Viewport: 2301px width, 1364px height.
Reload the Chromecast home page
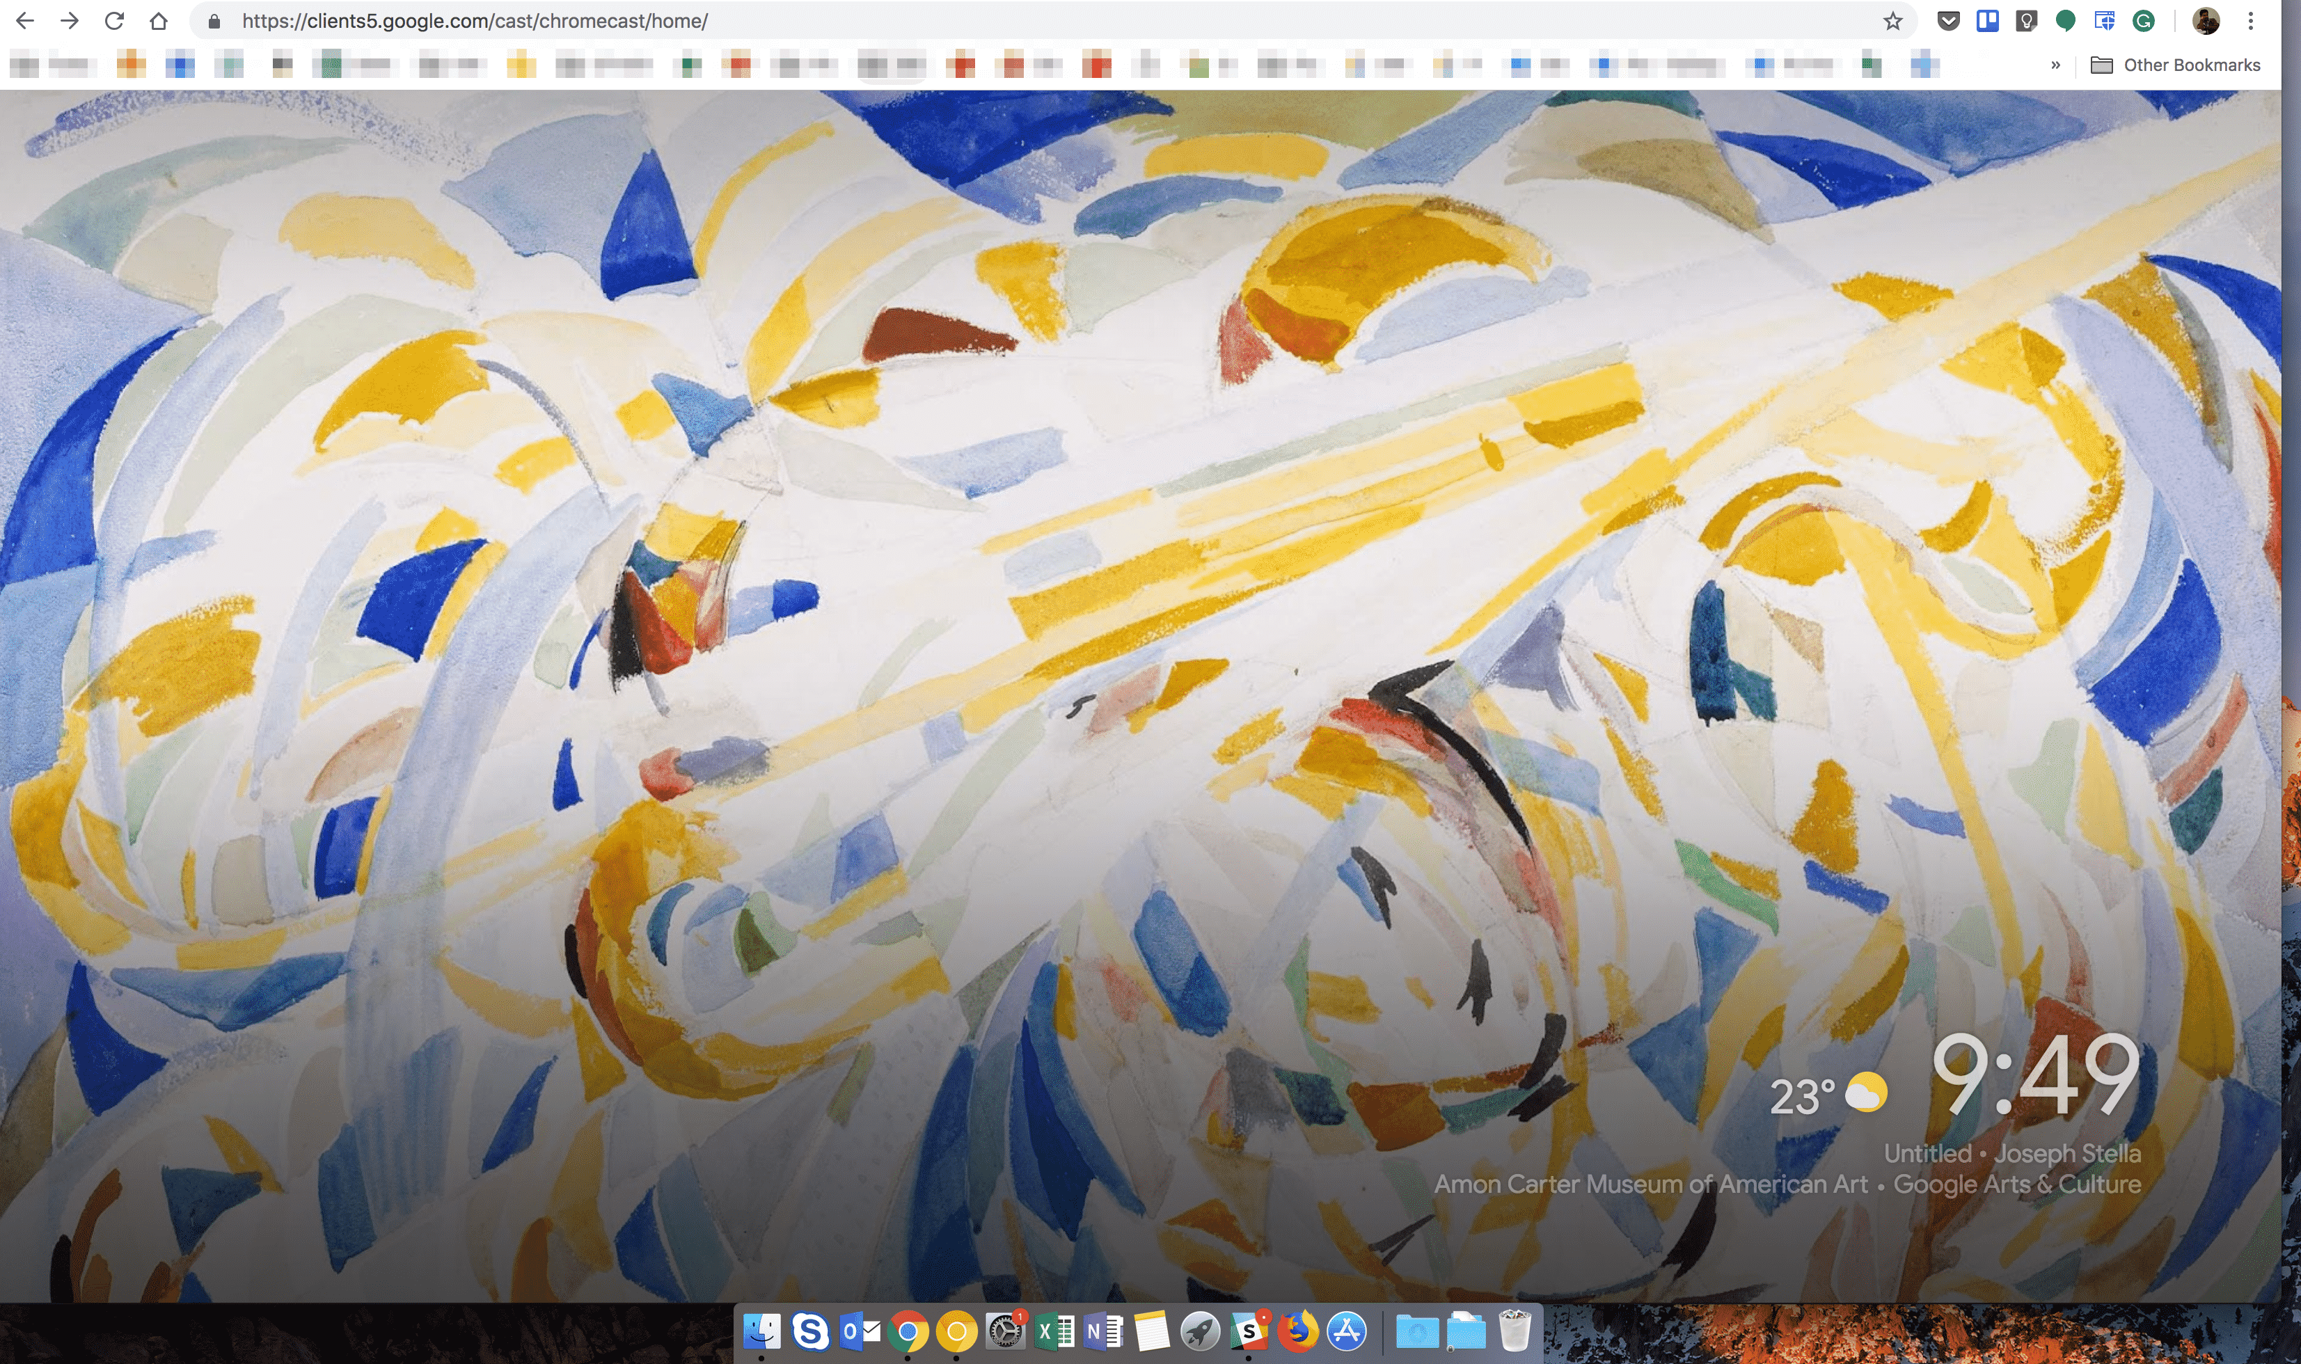[114, 21]
